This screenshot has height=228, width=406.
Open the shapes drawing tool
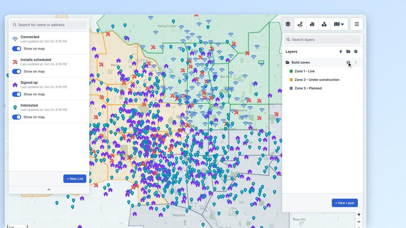(324, 24)
